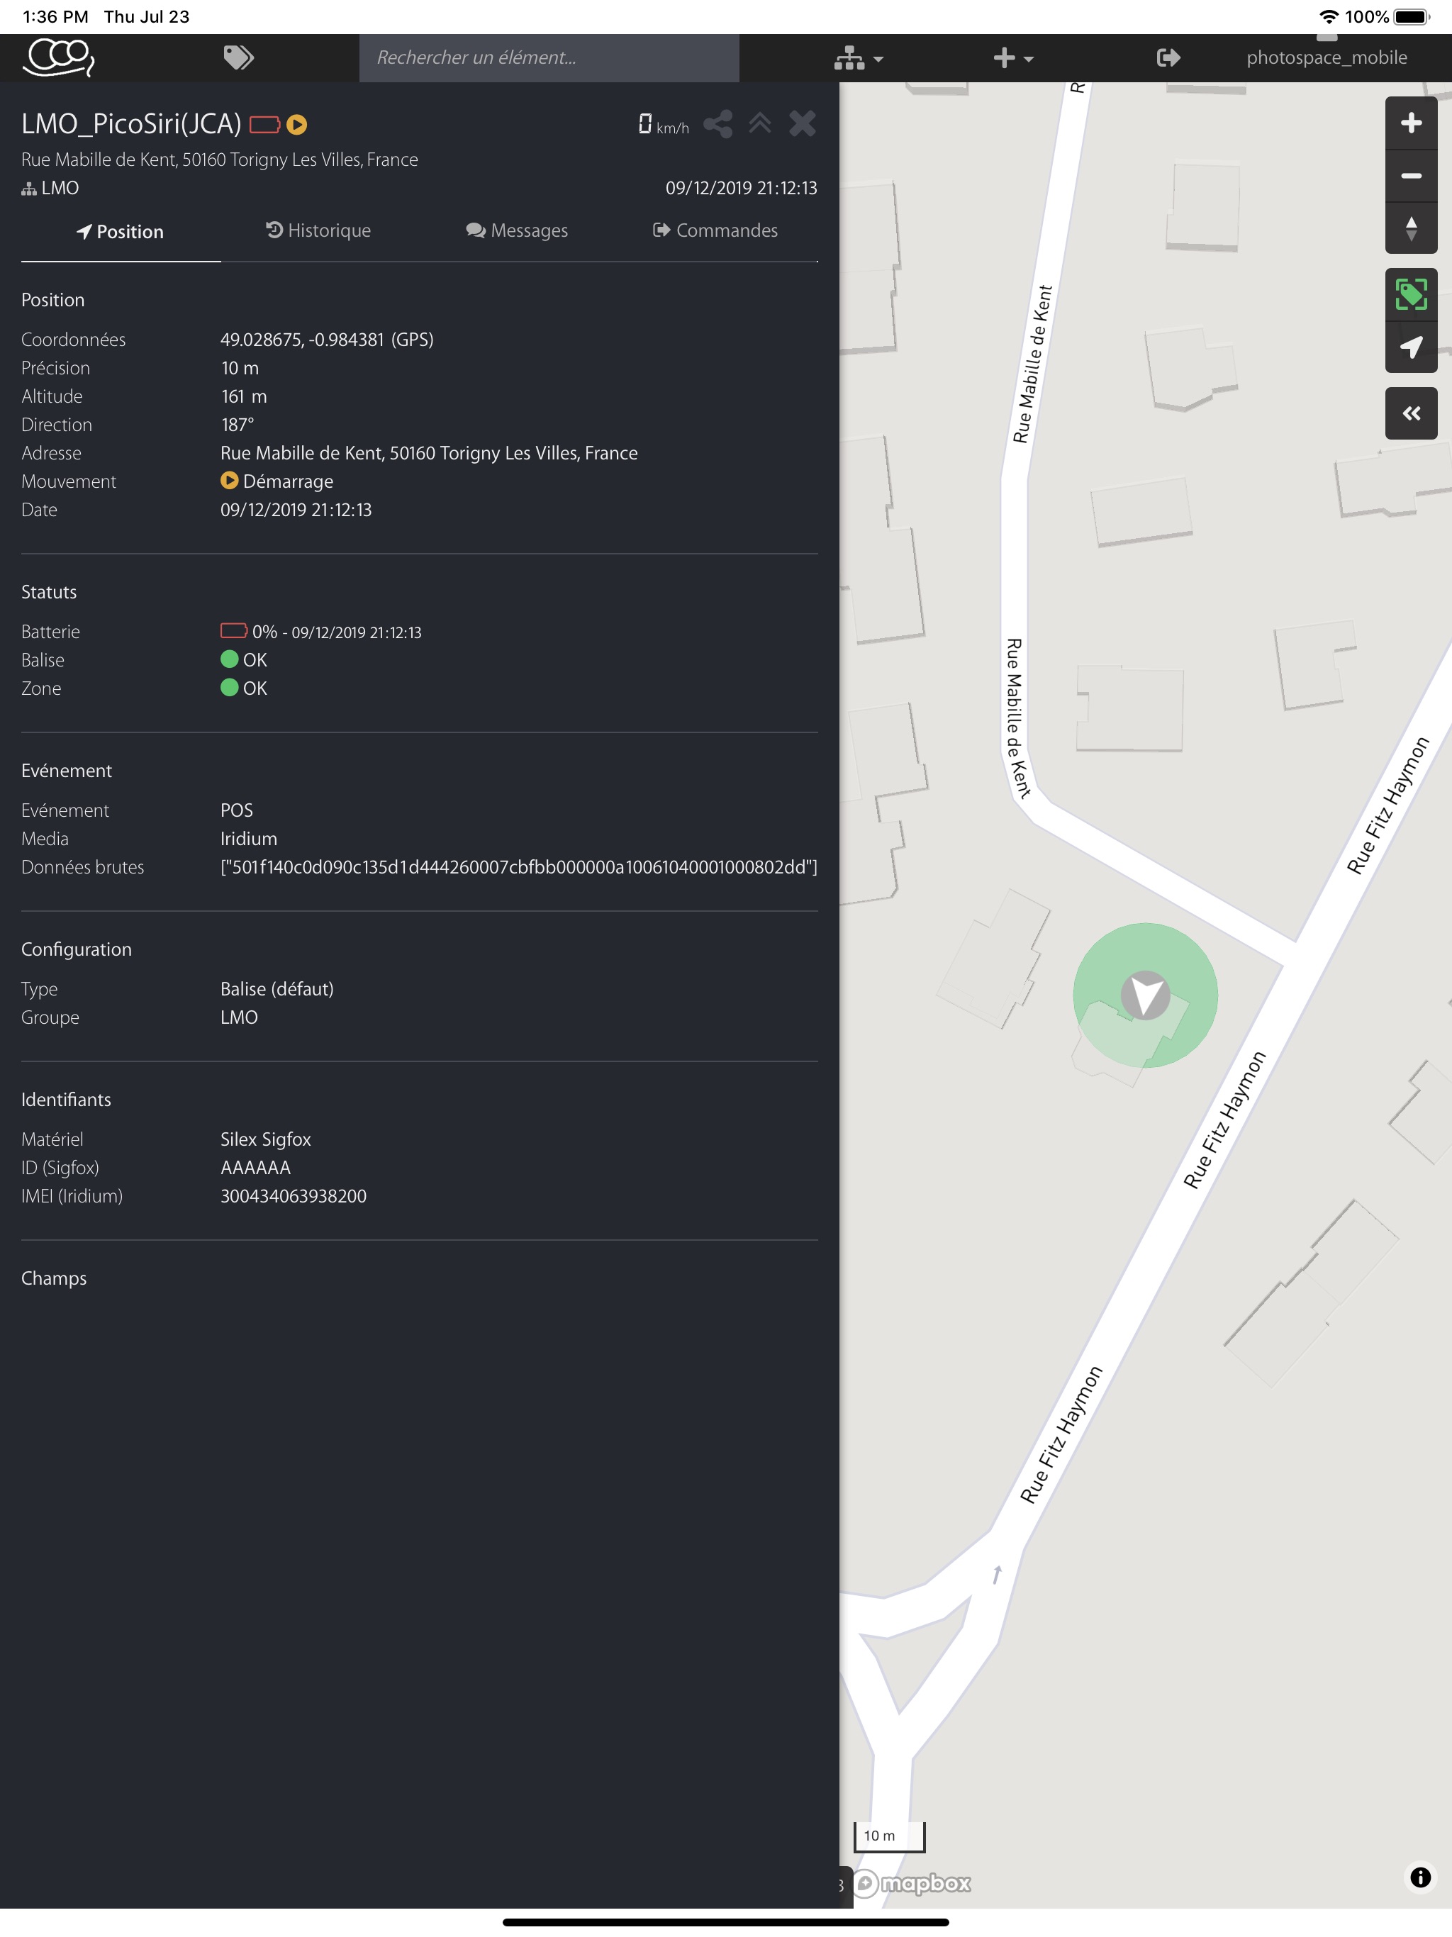Click the Mapbox logo link

tap(912, 1882)
